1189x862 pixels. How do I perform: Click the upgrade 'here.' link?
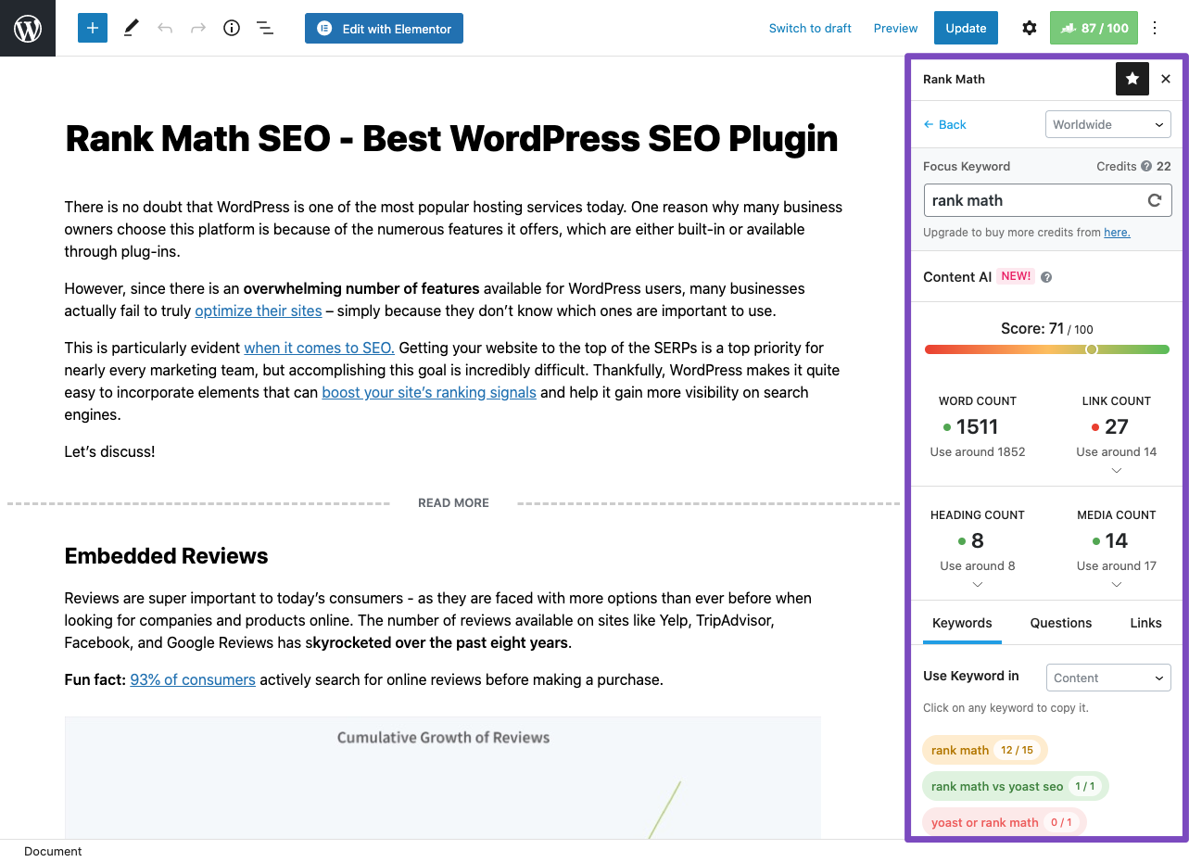coord(1117,233)
